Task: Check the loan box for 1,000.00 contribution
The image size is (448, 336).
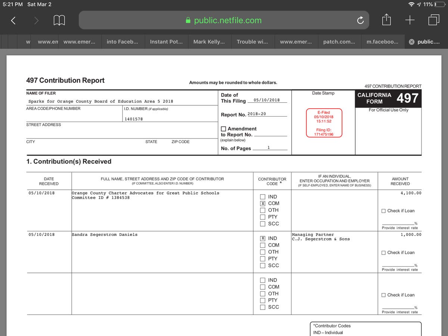Action: pos(383,253)
